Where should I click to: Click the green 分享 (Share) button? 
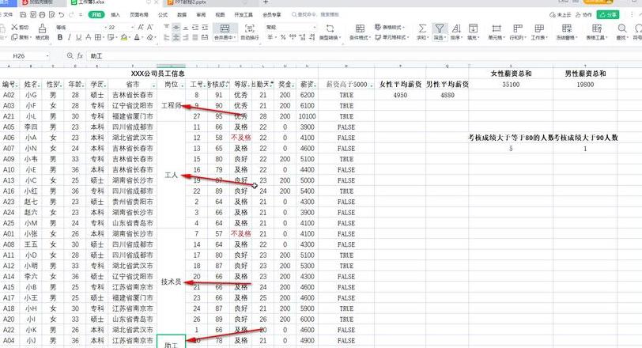coord(608,15)
